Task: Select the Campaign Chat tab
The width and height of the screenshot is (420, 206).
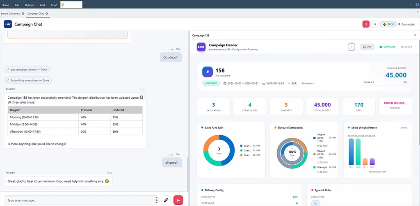Action: pyautogui.click(x=36, y=14)
